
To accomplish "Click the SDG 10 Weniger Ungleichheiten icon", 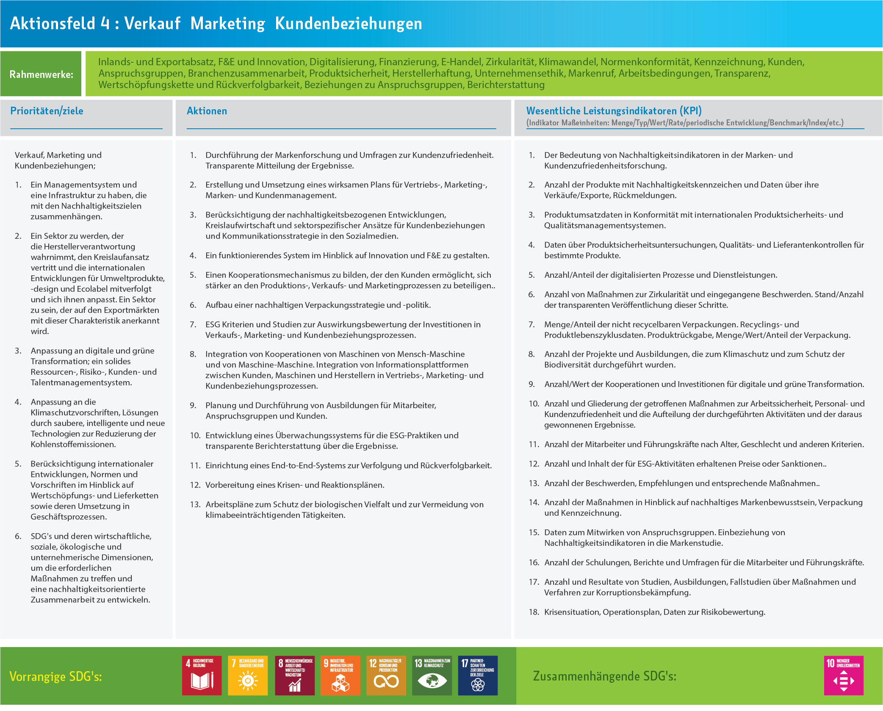I will click(x=844, y=675).
